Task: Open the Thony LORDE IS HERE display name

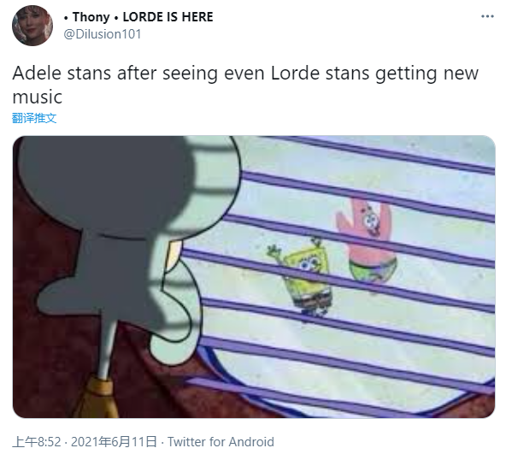Action: coord(138,17)
